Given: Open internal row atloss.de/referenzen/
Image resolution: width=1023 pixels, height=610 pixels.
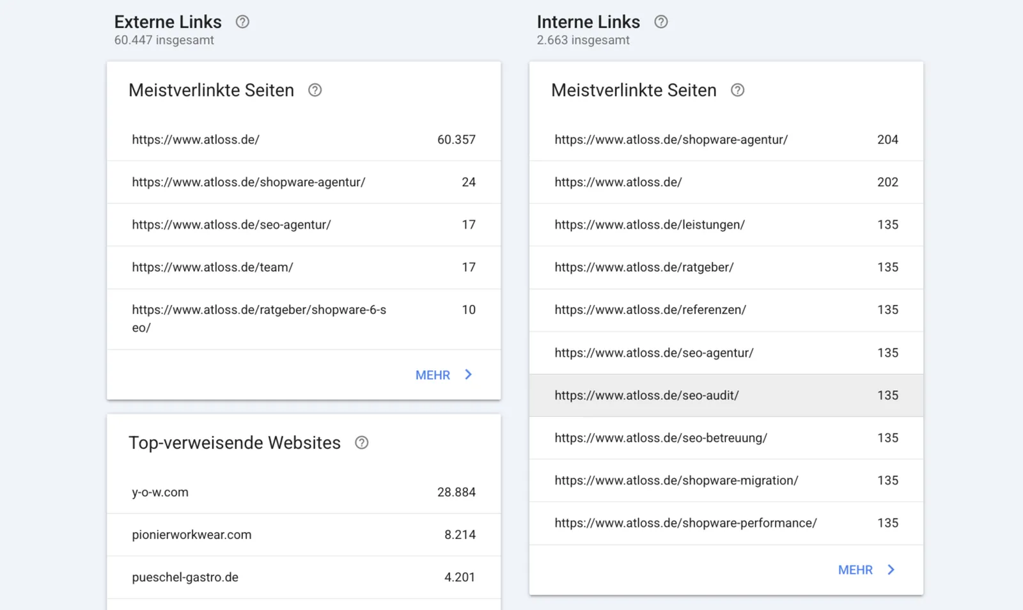Looking at the screenshot, I should (x=726, y=310).
